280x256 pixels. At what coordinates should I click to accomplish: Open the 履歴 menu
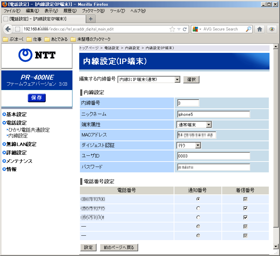coord(70,11)
